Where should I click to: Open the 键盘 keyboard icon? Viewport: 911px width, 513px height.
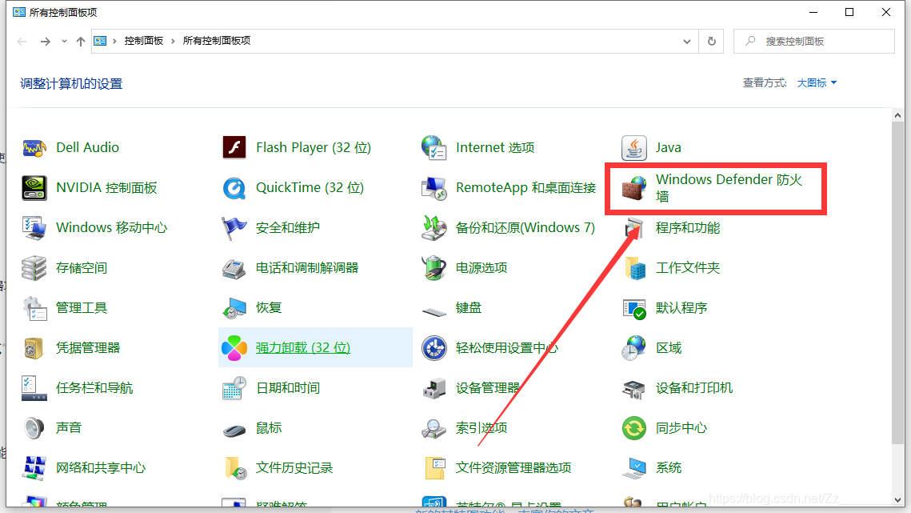click(x=434, y=312)
